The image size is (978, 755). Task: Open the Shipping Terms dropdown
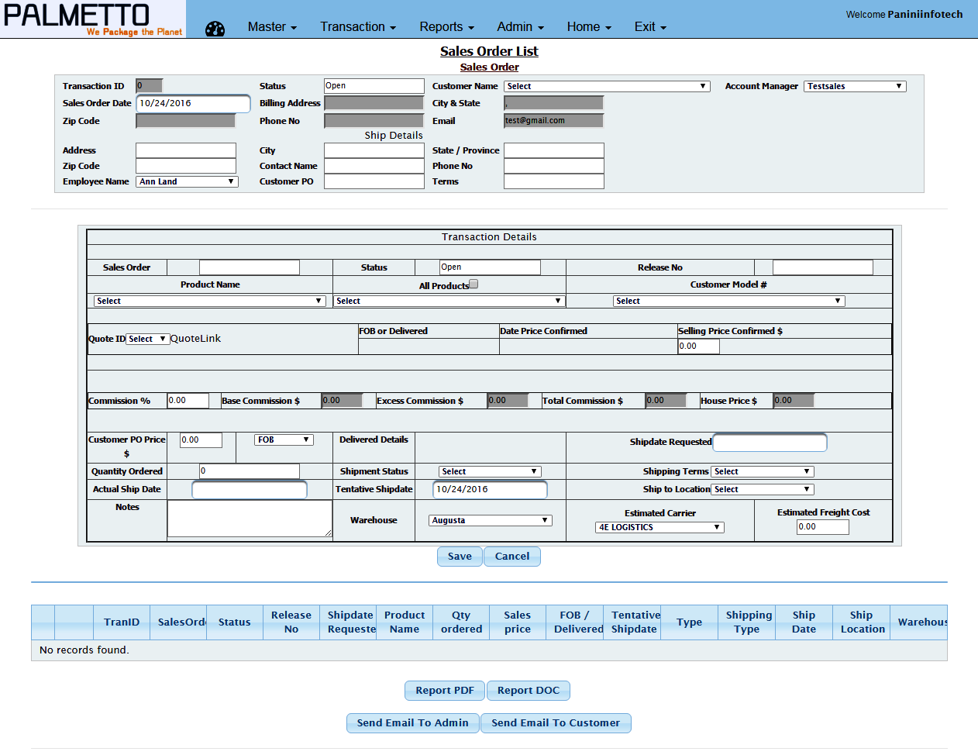point(763,471)
